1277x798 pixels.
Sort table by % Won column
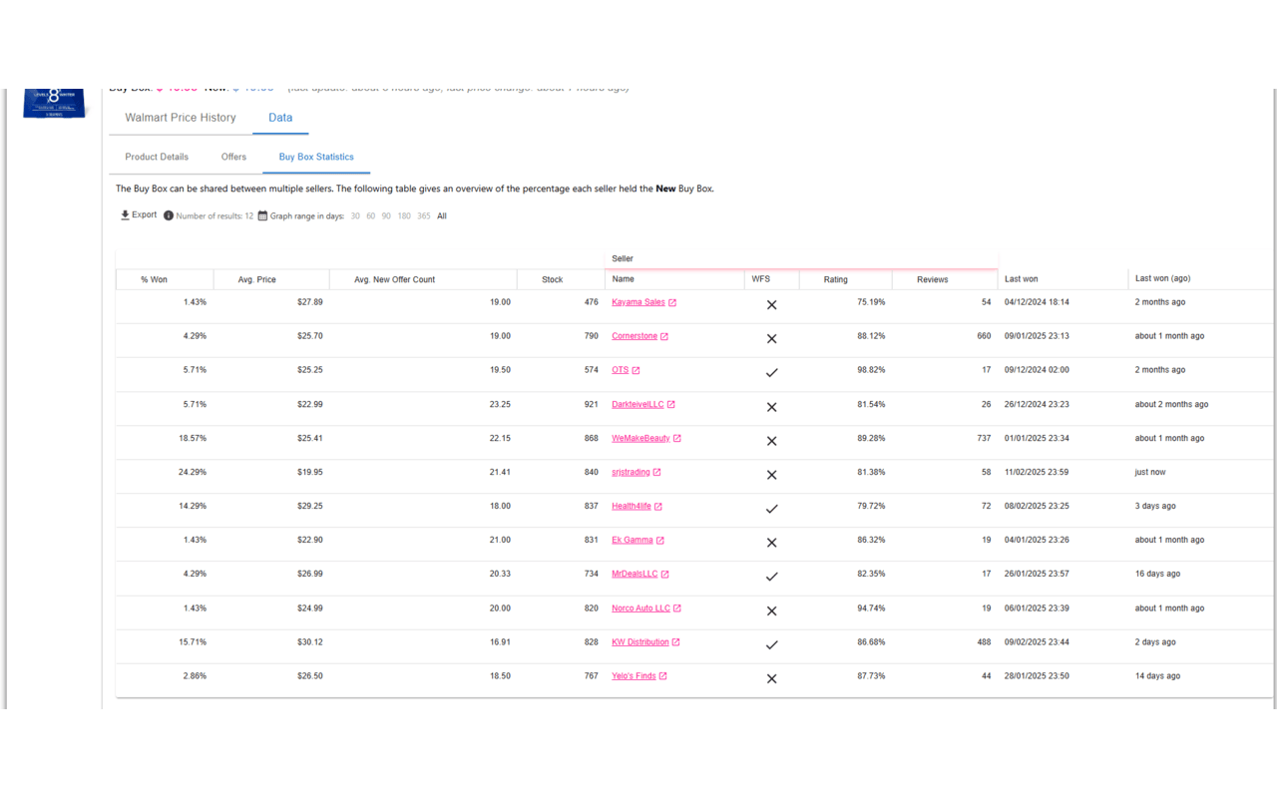(x=155, y=280)
